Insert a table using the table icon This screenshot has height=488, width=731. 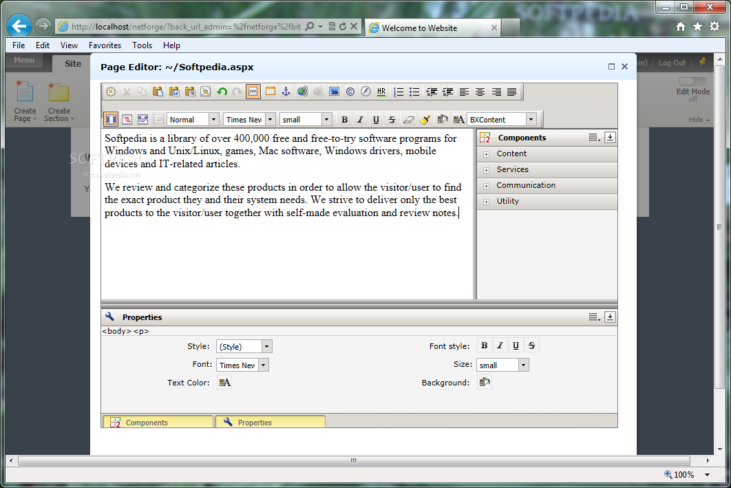[271, 92]
